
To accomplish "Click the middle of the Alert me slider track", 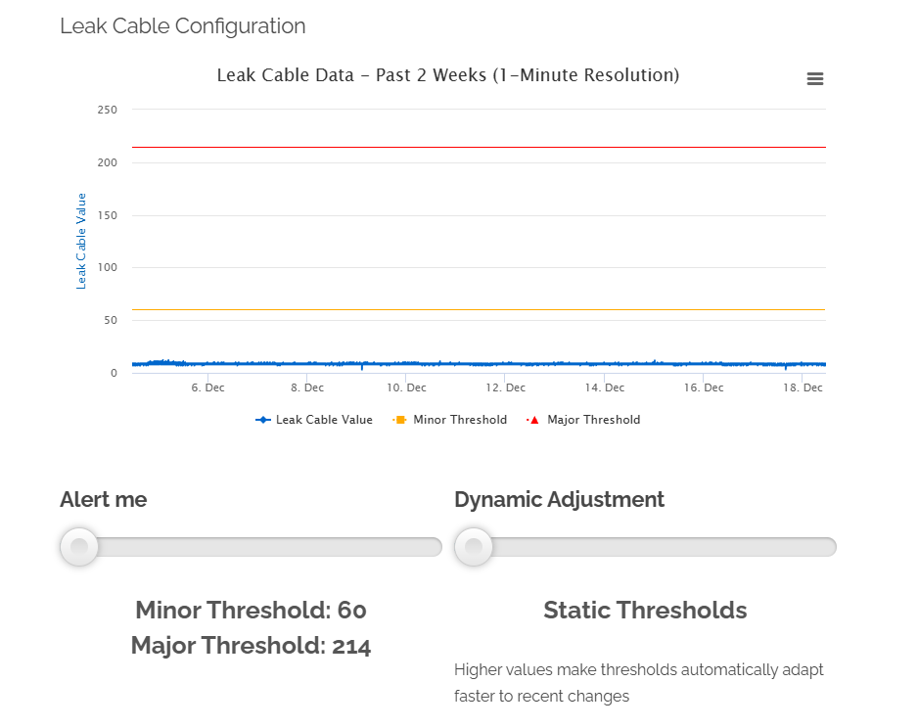I will [x=252, y=546].
